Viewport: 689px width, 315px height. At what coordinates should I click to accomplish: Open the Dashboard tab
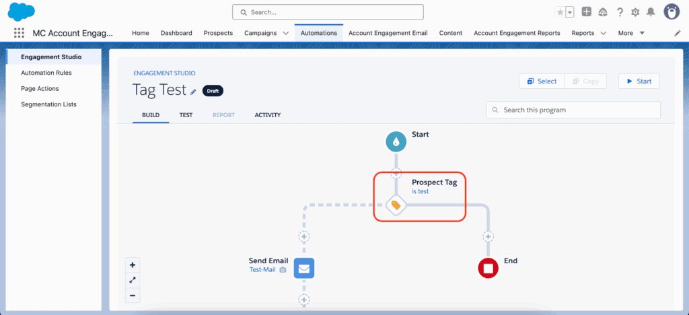point(176,33)
